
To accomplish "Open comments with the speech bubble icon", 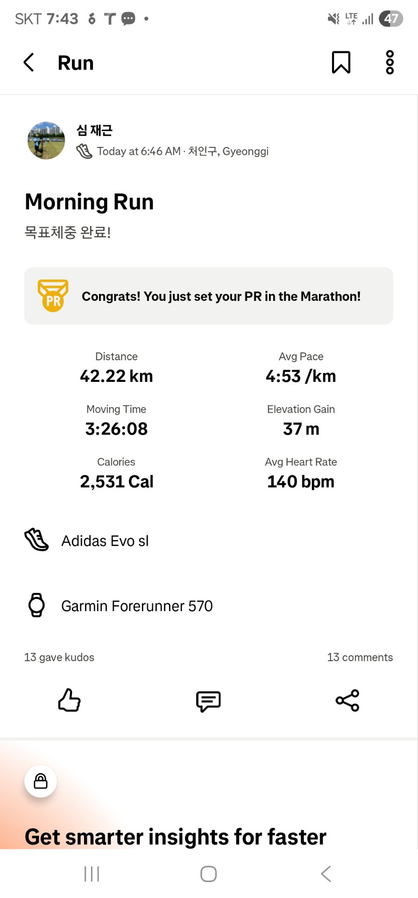I will tap(208, 701).
